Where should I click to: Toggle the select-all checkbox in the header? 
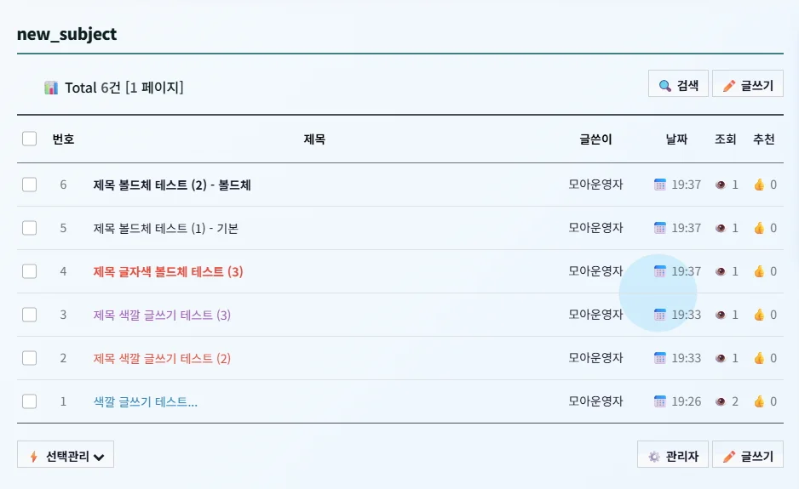30,139
